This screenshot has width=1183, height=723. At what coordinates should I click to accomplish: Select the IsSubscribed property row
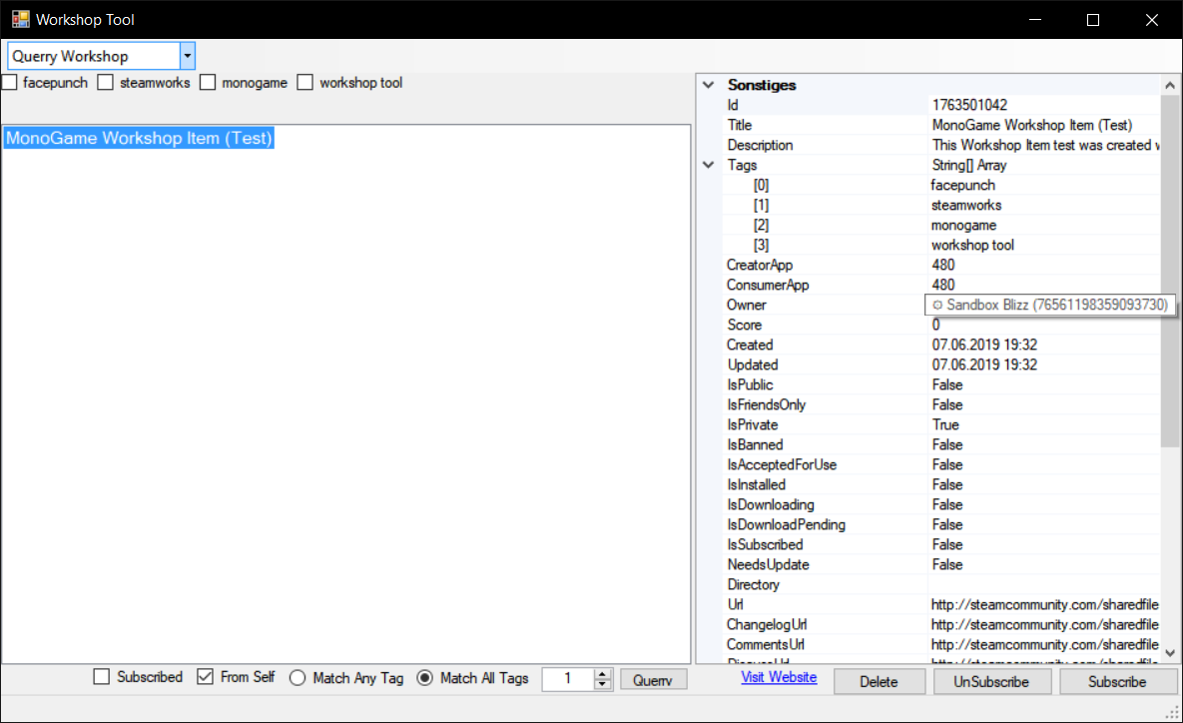[x=940, y=545]
